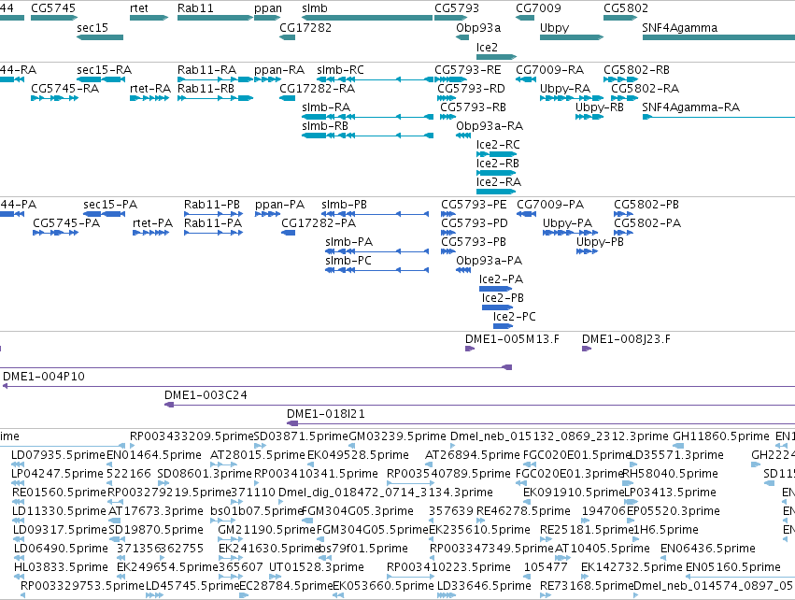795x600 pixels.
Task: Select the SNF4Agamma-RA transcript
Action: (718, 117)
